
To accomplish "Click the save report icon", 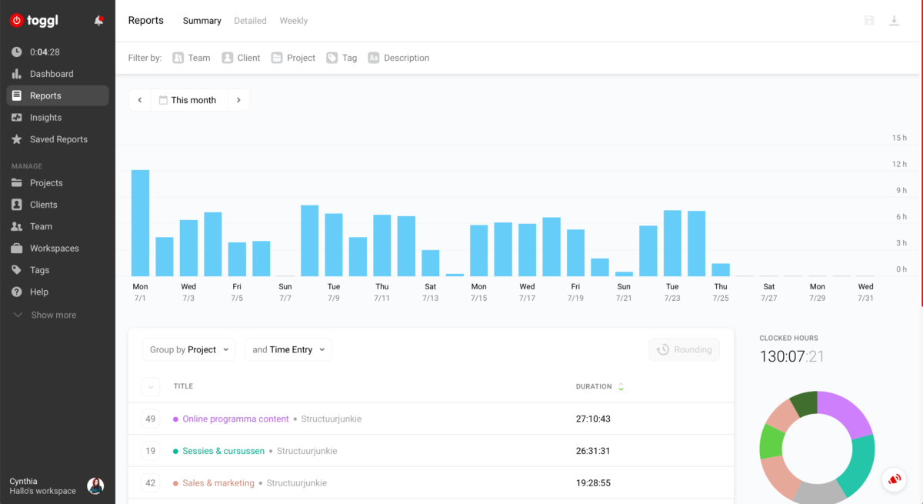I will coord(869,21).
